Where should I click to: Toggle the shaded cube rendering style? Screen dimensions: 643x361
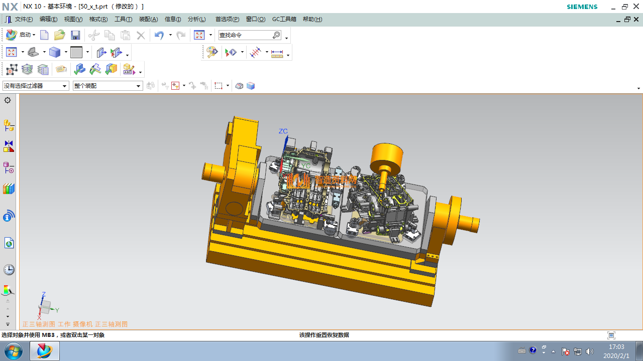(x=55, y=52)
